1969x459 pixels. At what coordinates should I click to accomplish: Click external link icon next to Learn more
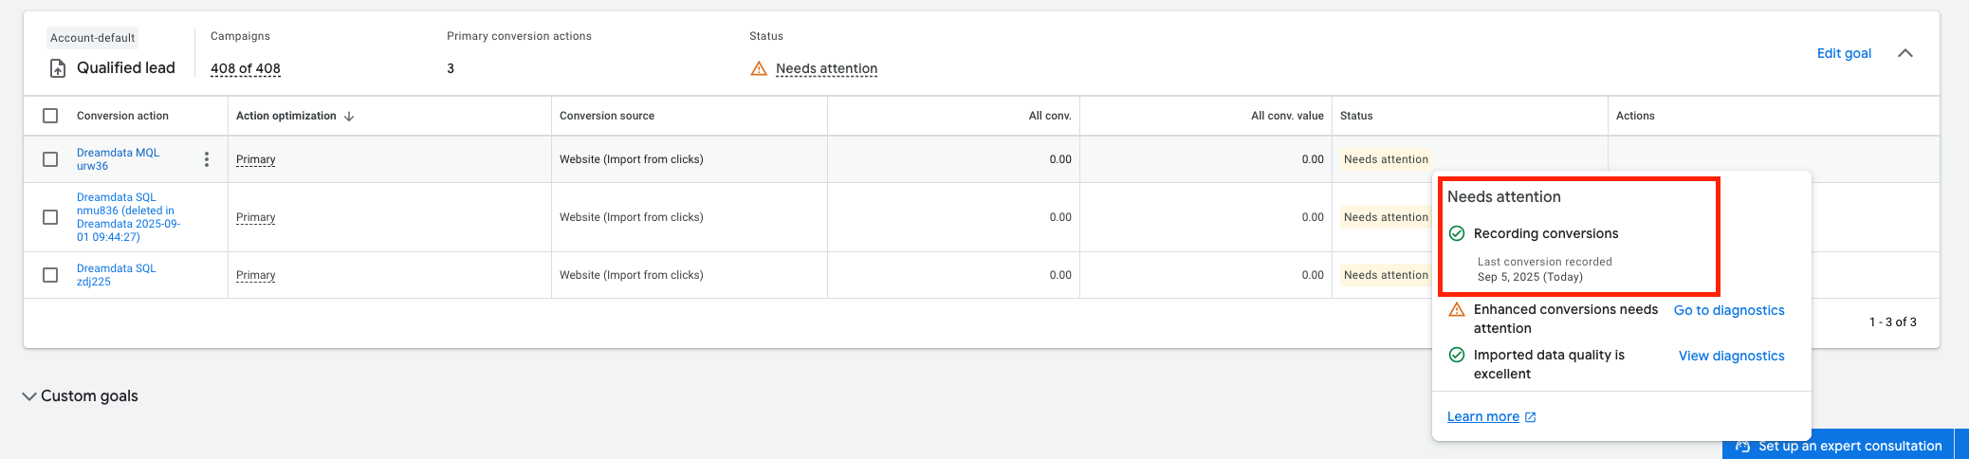click(1530, 417)
